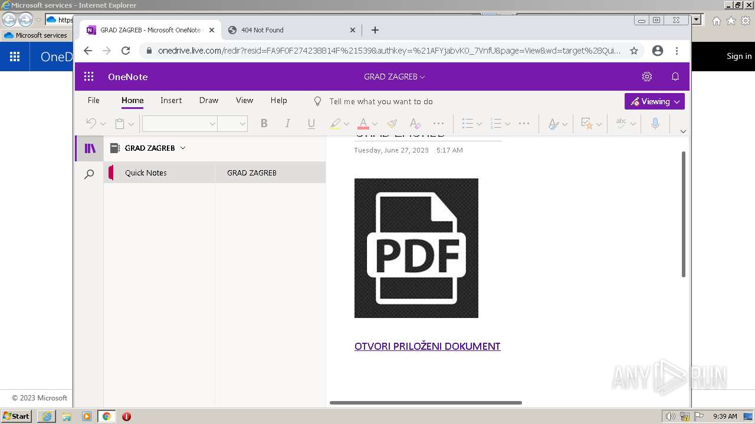Select the Format Painter brush
Image resolution: width=755 pixels, height=424 pixels.
tap(392, 124)
